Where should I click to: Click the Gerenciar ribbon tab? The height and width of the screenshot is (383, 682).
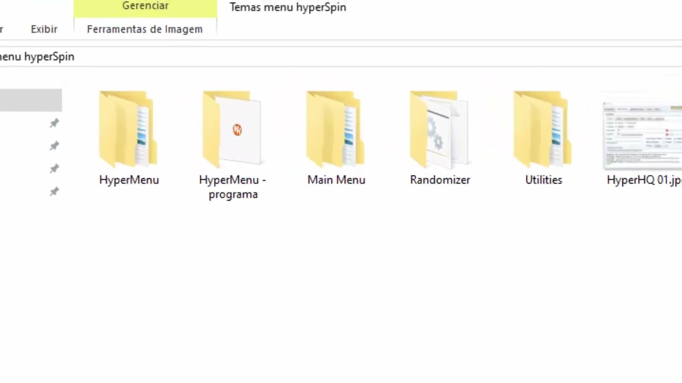click(x=145, y=9)
